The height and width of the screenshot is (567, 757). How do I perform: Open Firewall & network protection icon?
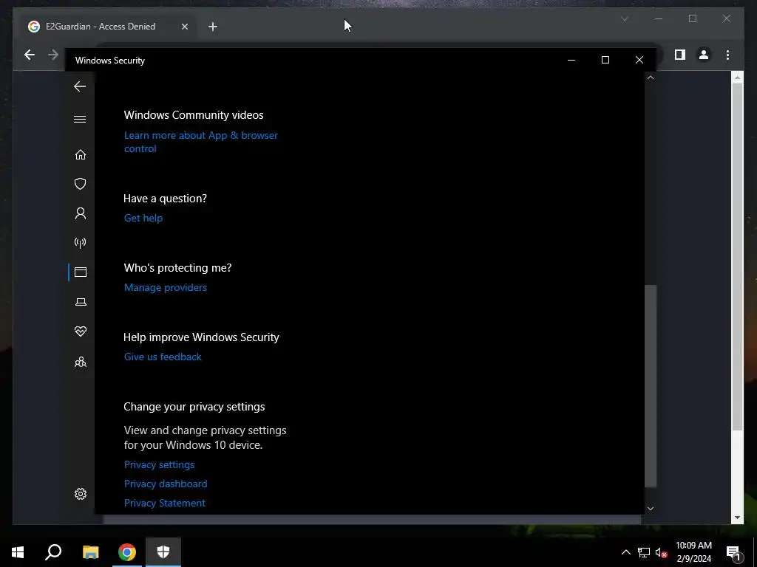(80, 242)
